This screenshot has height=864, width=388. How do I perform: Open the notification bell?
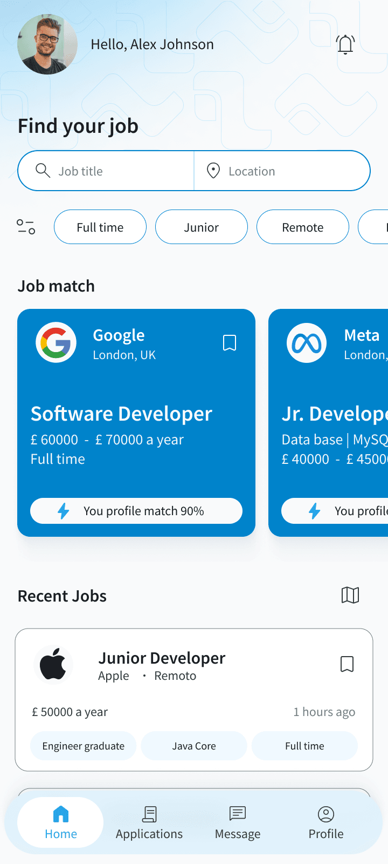pos(345,44)
